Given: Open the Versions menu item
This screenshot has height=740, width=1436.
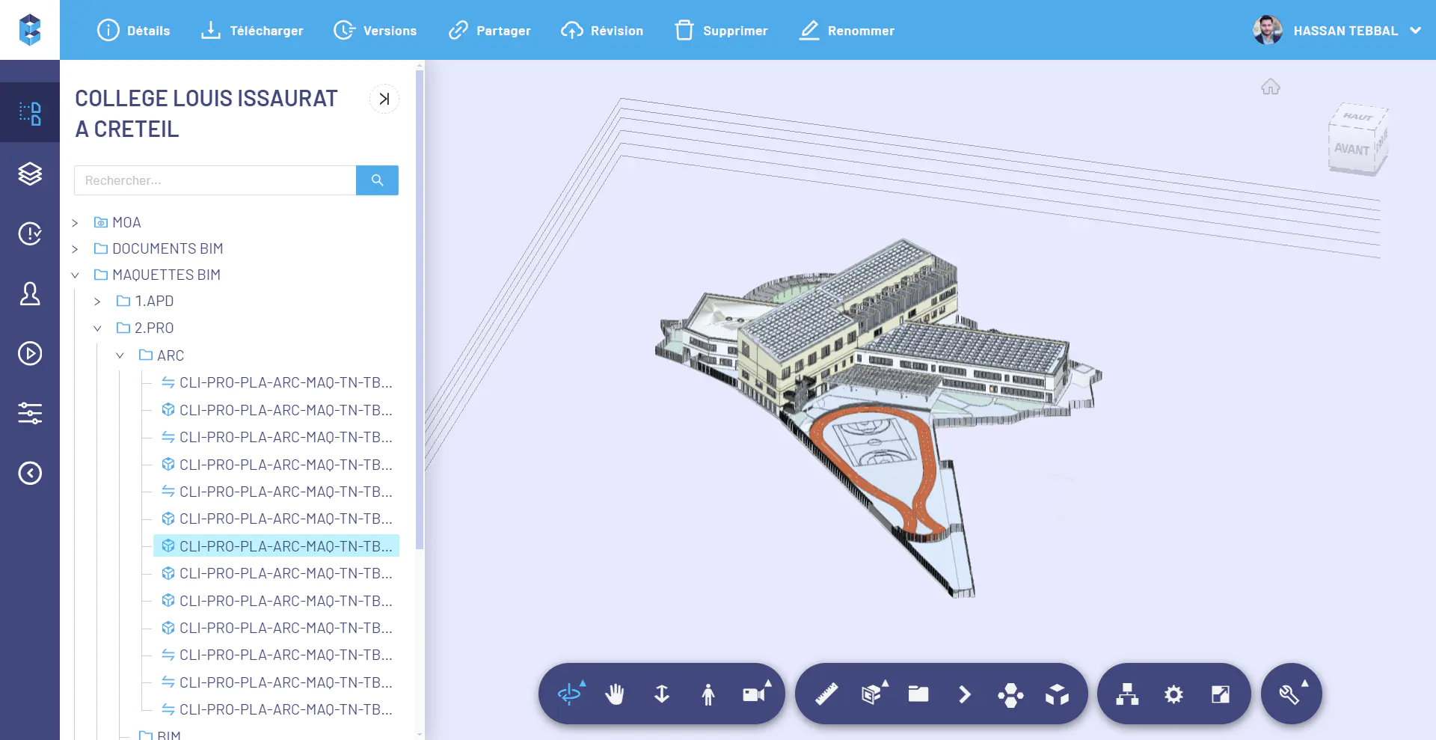Looking at the screenshot, I should click(x=375, y=31).
